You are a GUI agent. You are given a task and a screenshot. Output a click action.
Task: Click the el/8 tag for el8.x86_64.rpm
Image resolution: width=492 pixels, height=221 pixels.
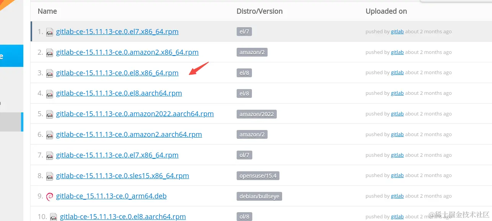point(244,73)
